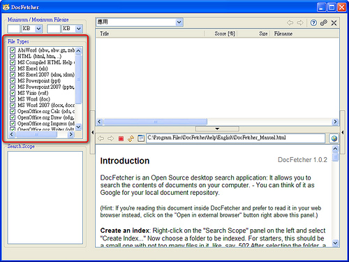Click the preview file path field
Image resolution: width=349 pixels, height=262 pixels.
pos(235,138)
